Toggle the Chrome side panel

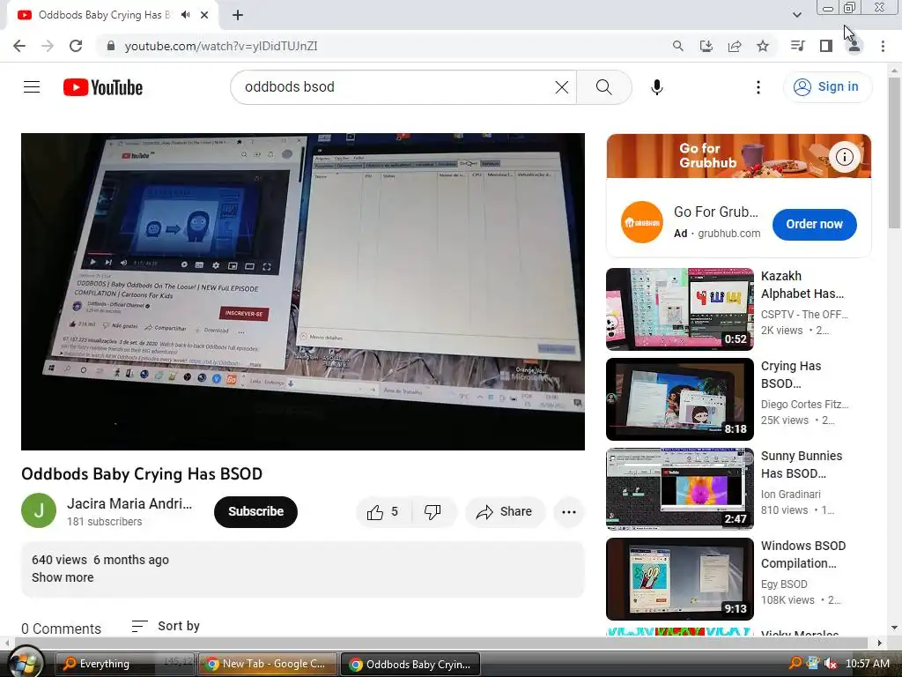[x=826, y=46]
